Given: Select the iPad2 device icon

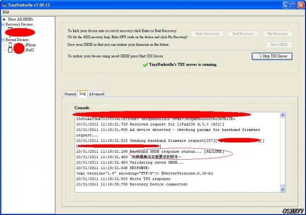Looking at the screenshot, I should [x=11, y=50].
